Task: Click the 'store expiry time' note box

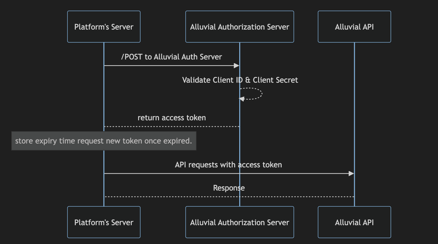Action: click(104, 141)
